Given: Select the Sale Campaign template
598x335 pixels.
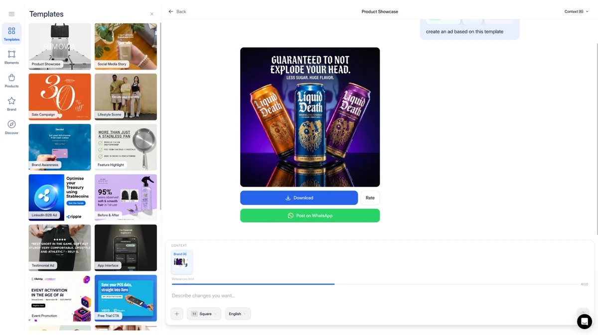Looking at the screenshot, I should tap(60, 97).
